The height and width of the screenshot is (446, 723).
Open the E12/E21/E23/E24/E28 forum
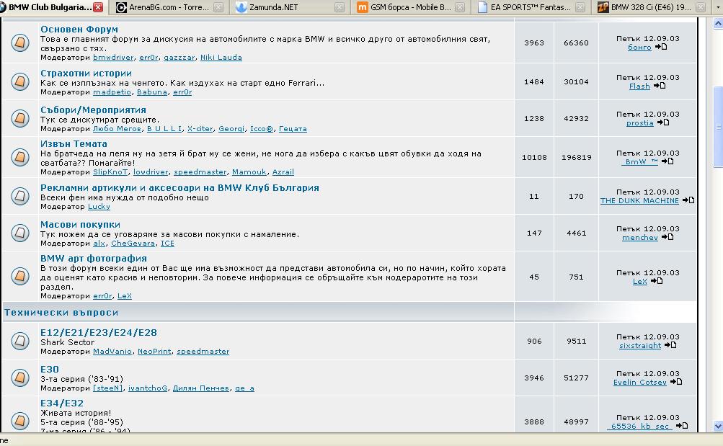(x=98, y=332)
